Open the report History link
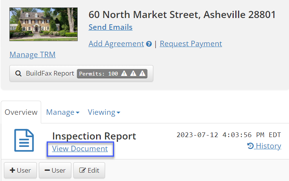Image resolution: width=289 pixels, height=181 pixels. click(264, 146)
